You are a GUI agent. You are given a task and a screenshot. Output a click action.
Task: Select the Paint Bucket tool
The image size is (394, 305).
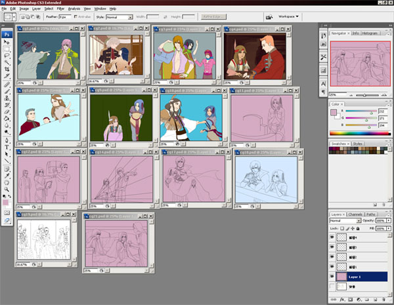pos(7,119)
